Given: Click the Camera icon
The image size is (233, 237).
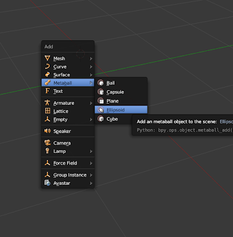Looking at the screenshot, I should [x=47, y=143].
